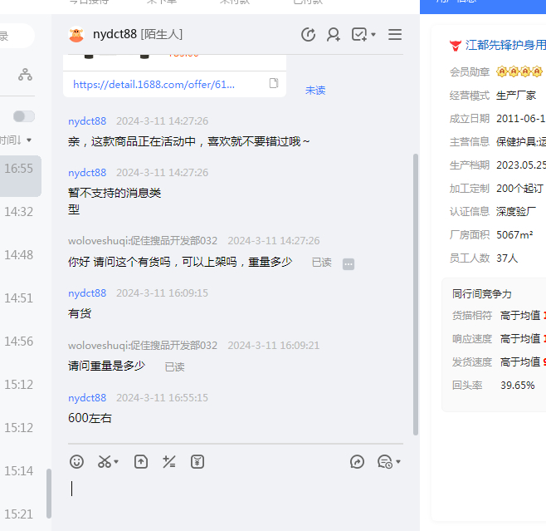Click sender name nydct88 on 600左右 message
This screenshot has height=531, width=546.
[x=87, y=398]
